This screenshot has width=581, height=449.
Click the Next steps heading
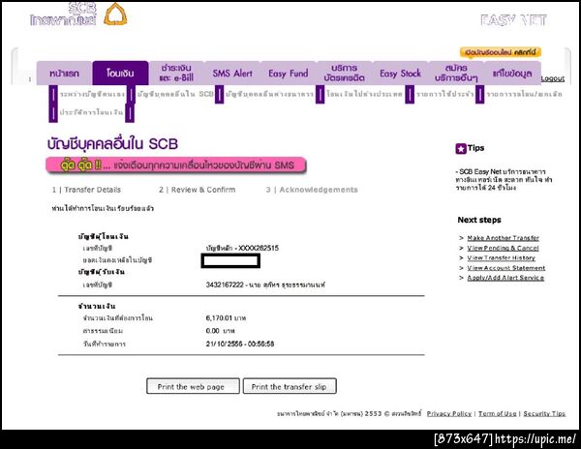pos(479,220)
